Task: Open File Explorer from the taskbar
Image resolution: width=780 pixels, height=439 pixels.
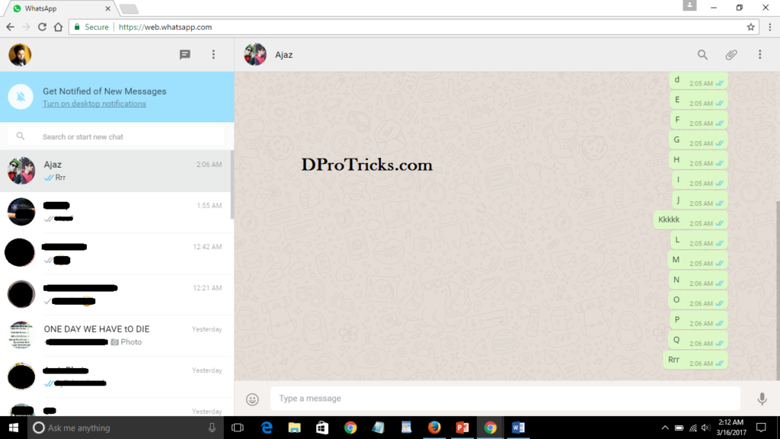Action: (295, 428)
